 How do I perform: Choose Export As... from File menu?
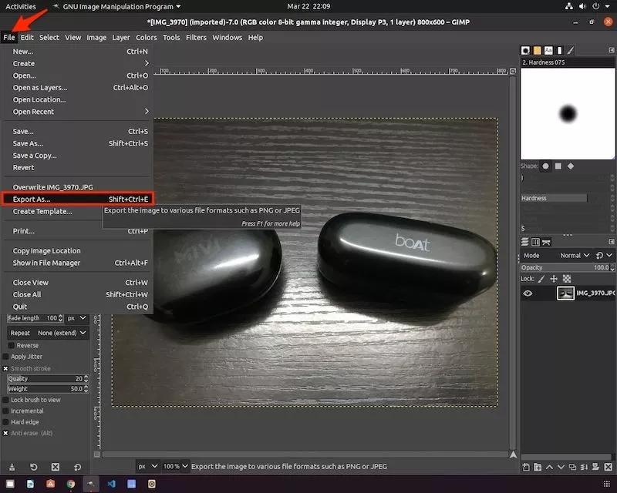click(78, 200)
